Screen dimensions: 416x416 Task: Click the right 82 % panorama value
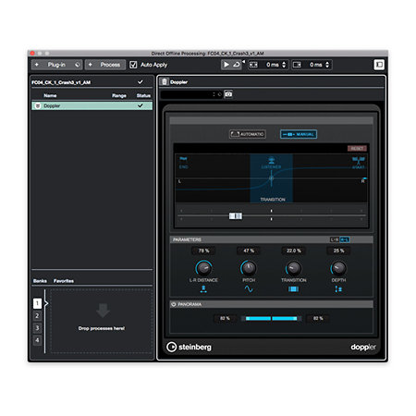(x=318, y=318)
